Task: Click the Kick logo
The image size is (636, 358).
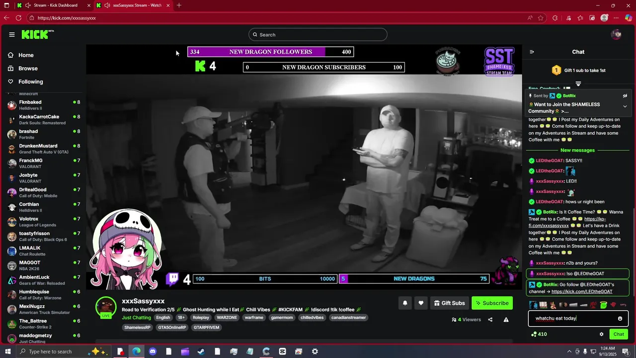Action: click(38, 34)
